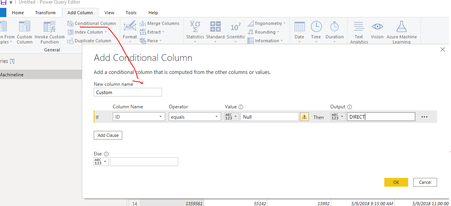This screenshot has height=206, width=451.
Task: Select the Machineline query in pane
Action: (41, 74)
